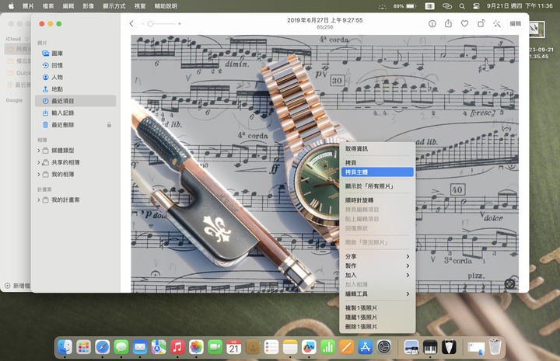560x361 pixels.
Task: Open 回憶 in the sidebar
Action: point(75,65)
